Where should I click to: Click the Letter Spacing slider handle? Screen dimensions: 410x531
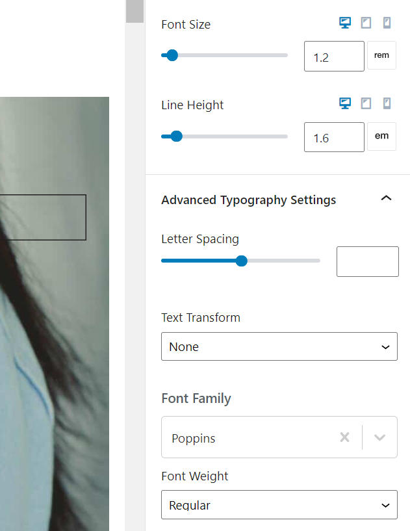pyautogui.click(x=242, y=261)
